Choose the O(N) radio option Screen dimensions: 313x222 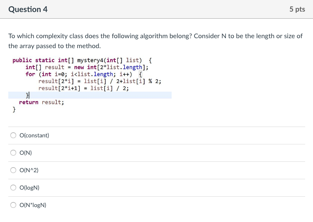[x=14, y=153]
